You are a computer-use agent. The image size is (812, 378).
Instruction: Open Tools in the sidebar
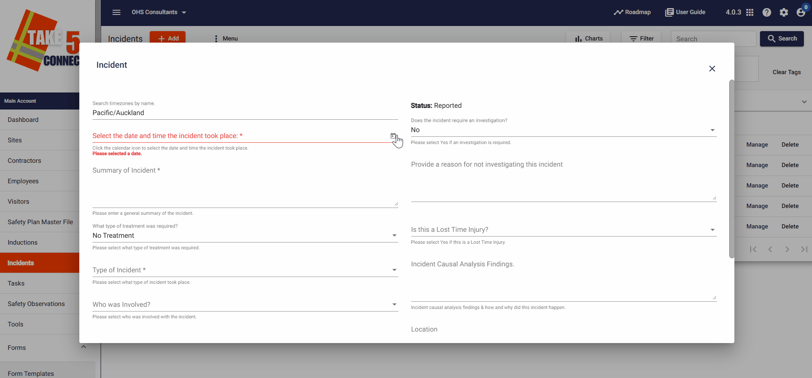click(x=40, y=324)
